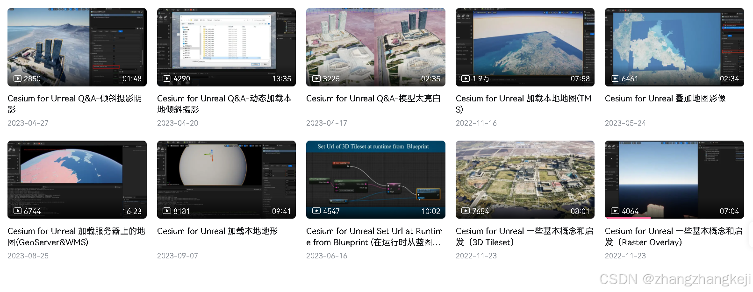Click title Cesium for Unreal Q&A-倾斜摄影阴影
The height and width of the screenshot is (292, 753).
[75, 104]
